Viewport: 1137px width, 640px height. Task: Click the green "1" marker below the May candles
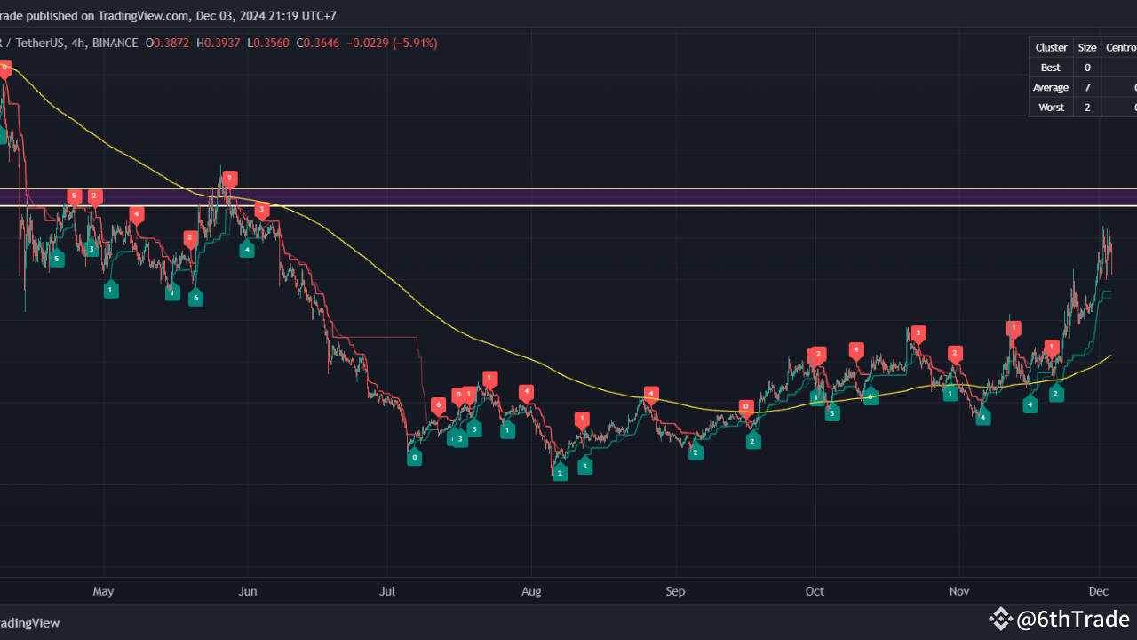click(x=111, y=289)
